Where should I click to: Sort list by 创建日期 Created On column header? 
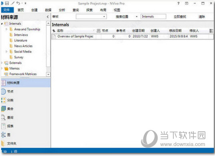138,31
